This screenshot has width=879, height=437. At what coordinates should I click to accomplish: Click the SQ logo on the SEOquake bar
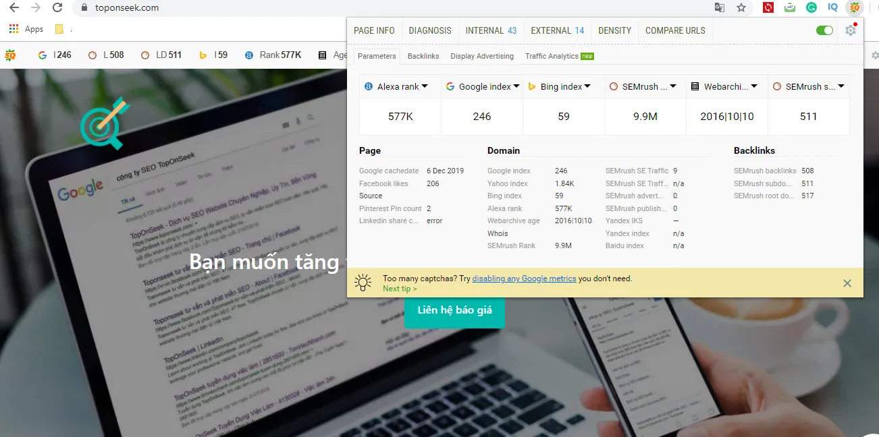pyautogui.click(x=11, y=55)
